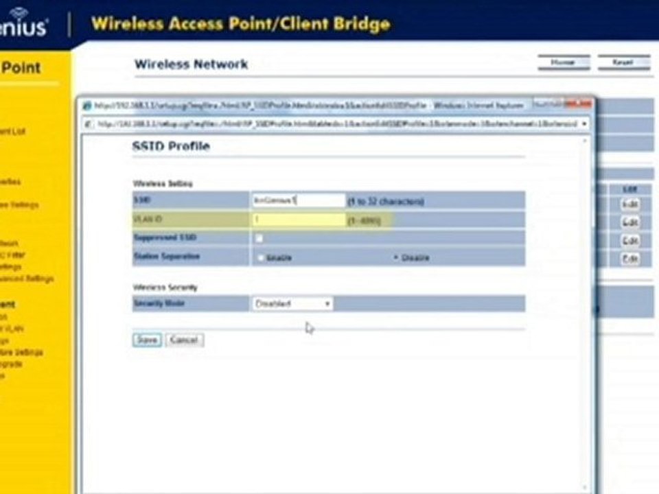
Task: Open the VLAN link in the sidebar
Action: [12, 329]
